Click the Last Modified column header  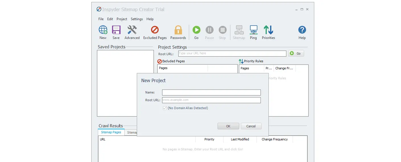(240, 139)
